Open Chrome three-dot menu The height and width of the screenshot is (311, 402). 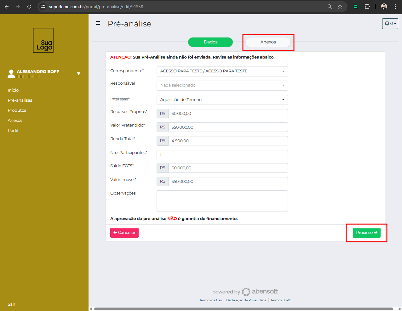coord(395,7)
